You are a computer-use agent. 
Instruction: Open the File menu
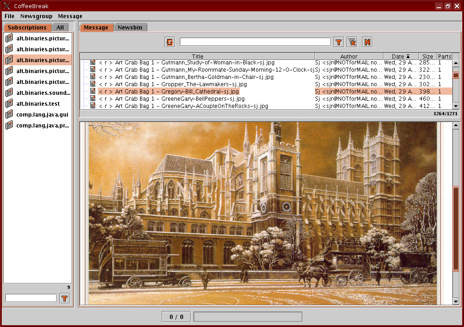10,16
